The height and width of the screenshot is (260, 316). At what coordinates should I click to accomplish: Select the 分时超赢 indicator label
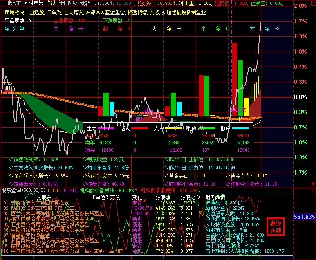[67, 3]
